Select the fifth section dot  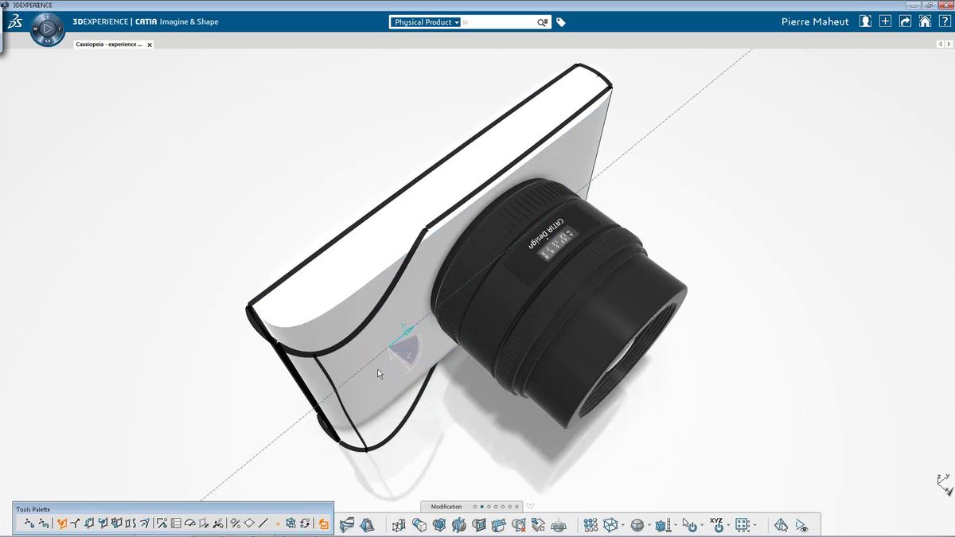coord(503,507)
